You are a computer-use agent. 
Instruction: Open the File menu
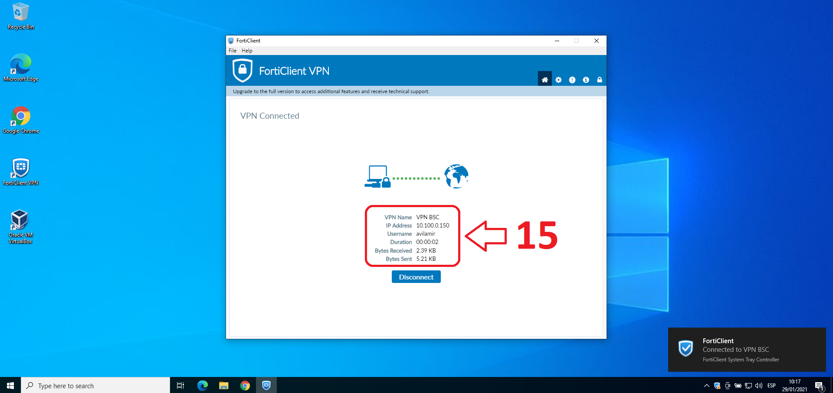233,51
